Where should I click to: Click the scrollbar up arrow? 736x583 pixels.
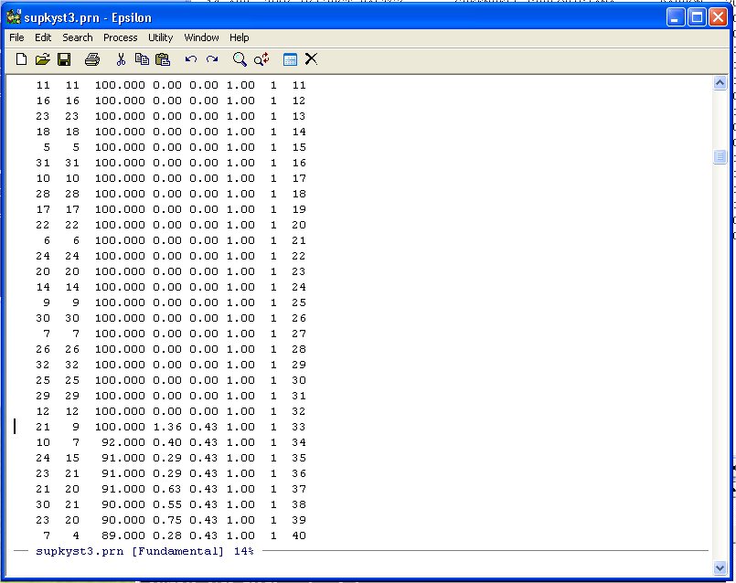pos(720,83)
